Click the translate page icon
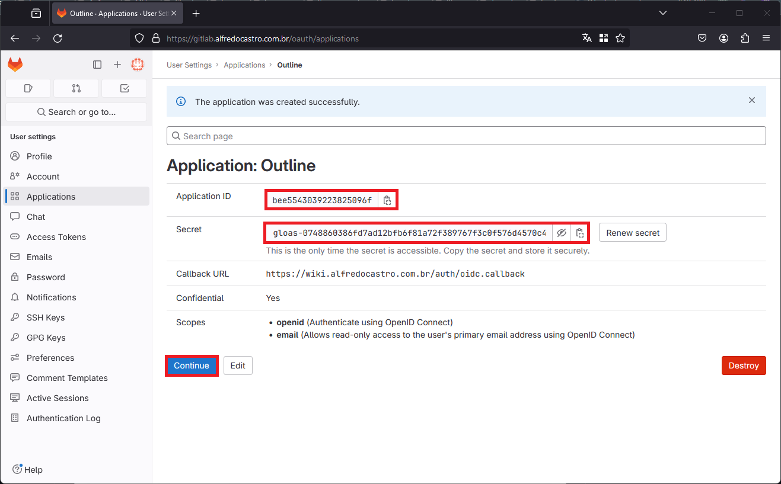The height and width of the screenshot is (484, 781). tap(587, 38)
